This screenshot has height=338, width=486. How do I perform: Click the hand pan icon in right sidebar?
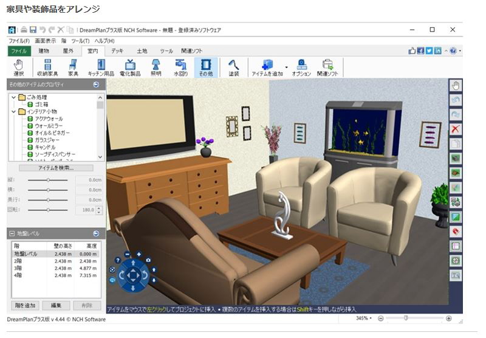point(455,85)
